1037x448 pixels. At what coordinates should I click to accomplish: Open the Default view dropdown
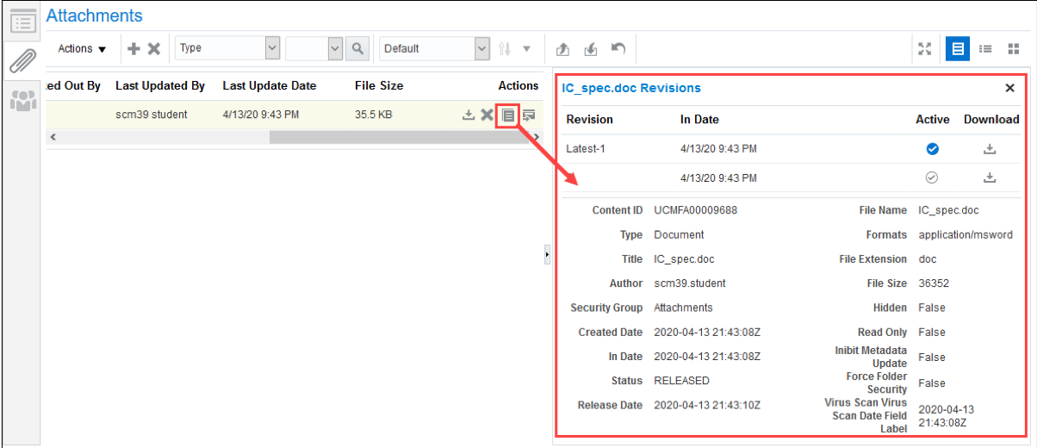pyautogui.click(x=434, y=48)
